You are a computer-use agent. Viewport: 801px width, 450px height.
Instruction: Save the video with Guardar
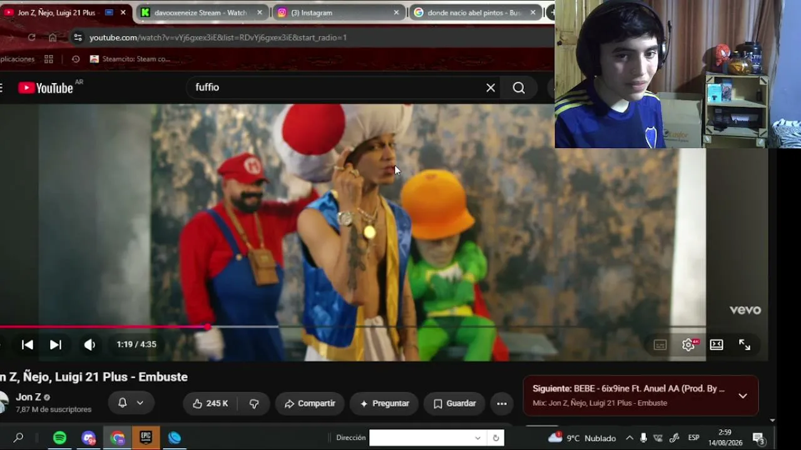[455, 404]
